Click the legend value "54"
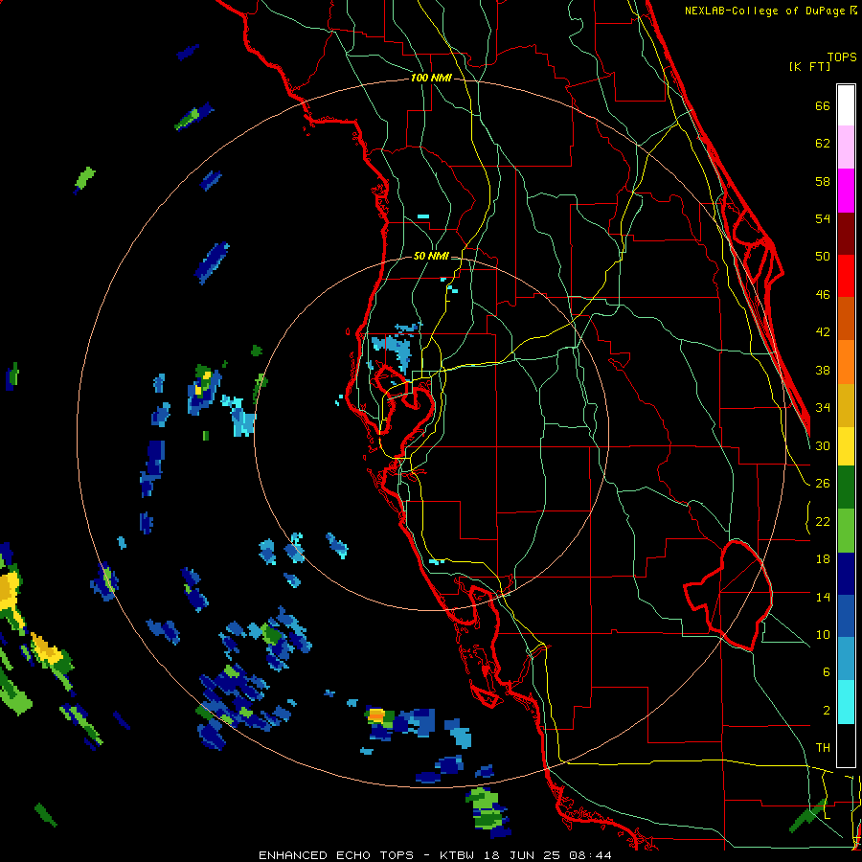862x862 pixels. click(x=823, y=218)
